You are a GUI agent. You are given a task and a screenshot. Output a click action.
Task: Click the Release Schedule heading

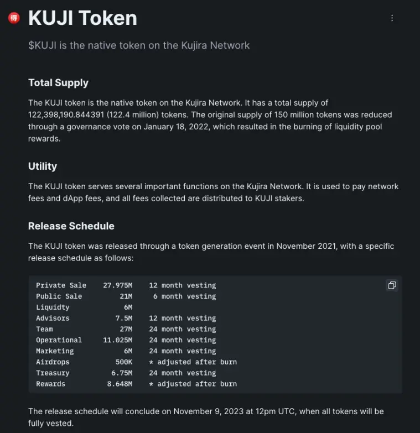coord(71,226)
